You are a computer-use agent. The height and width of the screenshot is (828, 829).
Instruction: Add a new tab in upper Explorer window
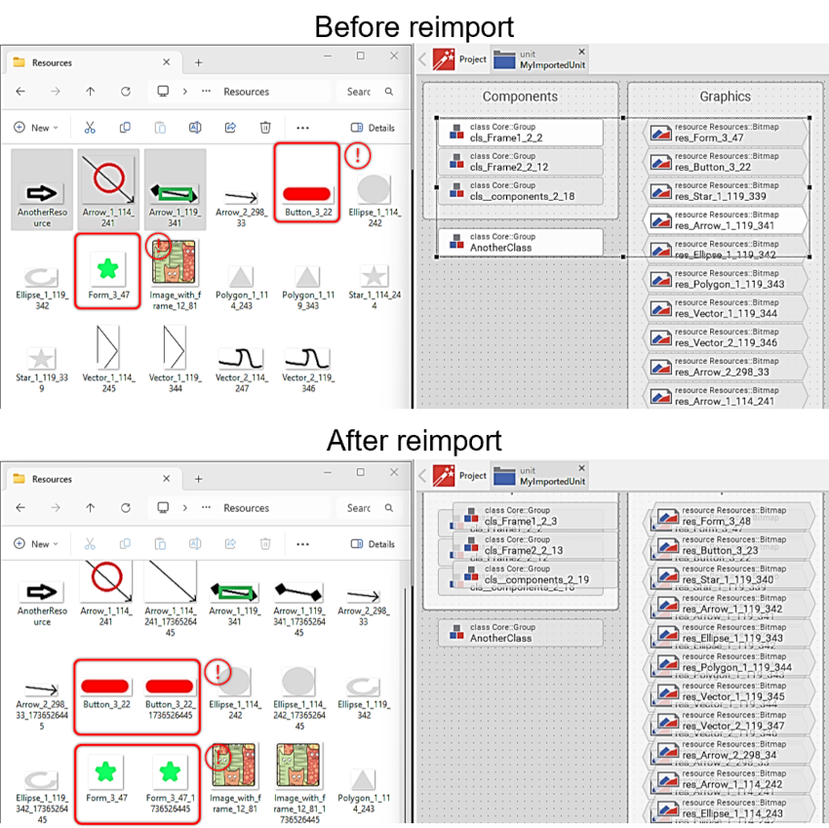198,62
